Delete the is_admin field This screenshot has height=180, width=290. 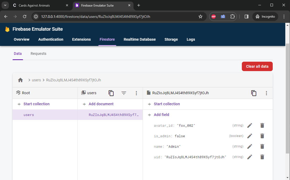tap(262, 136)
